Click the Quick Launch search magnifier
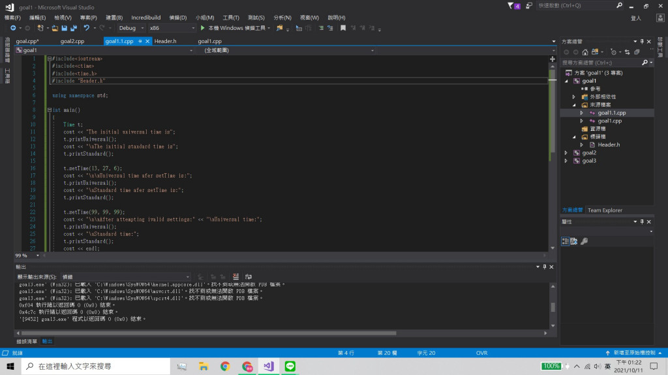Viewport: 668px width, 375px height. 619,5
